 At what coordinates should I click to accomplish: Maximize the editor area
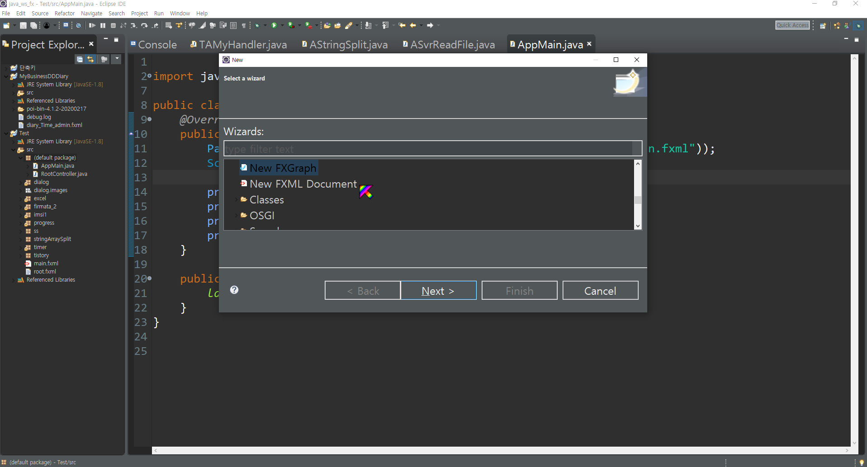(x=856, y=40)
